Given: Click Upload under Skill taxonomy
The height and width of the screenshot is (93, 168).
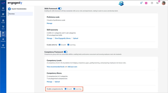Looking at the screenshot, I should pyautogui.click(x=75, y=38).
